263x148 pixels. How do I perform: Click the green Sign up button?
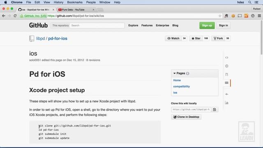coord(207,25)
